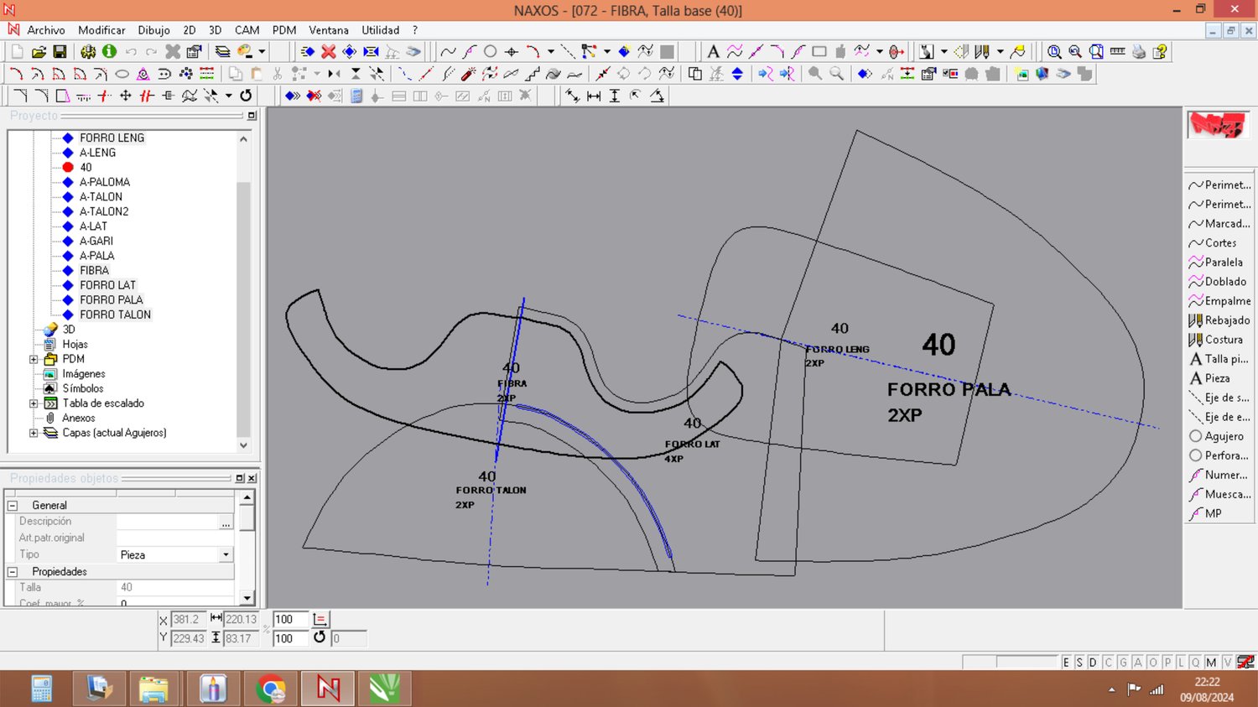1258x707 pixels.
Task: Close the Propiedades objetos panel
Action: [x=252, y=478]
